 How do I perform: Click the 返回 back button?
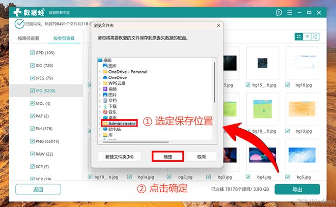(38, 189)
